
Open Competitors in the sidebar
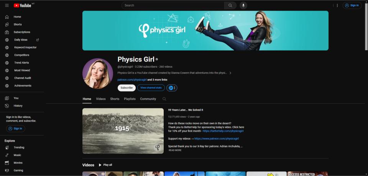coord(22,55)
